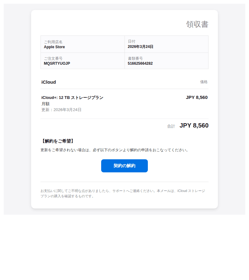Click the 契約の解約 blue button

pos(124,166)
